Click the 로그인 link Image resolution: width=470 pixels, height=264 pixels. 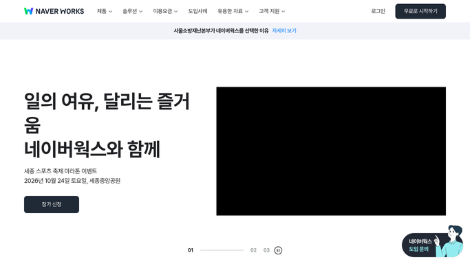(378, 12)
